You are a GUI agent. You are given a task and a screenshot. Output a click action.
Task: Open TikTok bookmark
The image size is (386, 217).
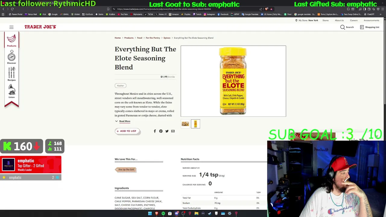pyautogui.click(x=149, y=14)
